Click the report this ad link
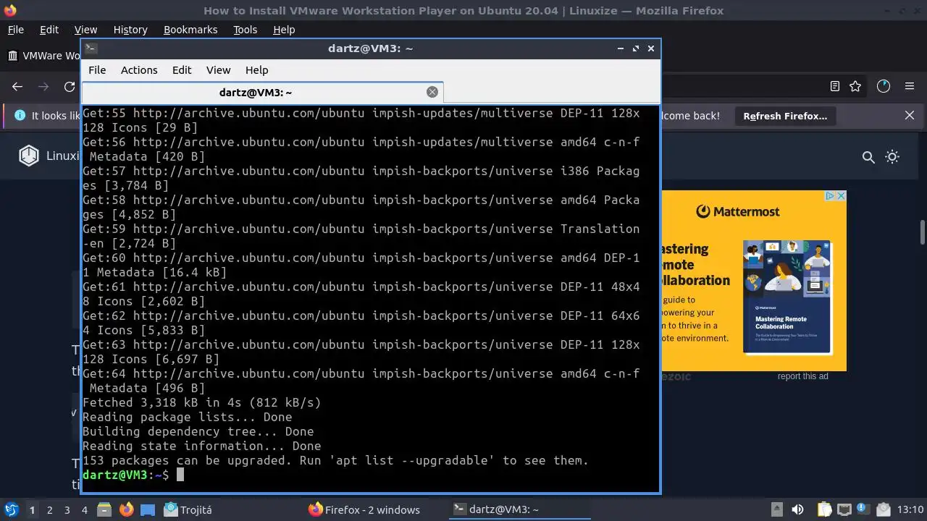Image resolution: width=927 pixels, height=521 pixels. [802, 376]
